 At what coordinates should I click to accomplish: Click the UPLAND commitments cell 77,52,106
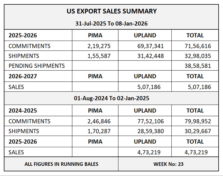coord(150,121)
